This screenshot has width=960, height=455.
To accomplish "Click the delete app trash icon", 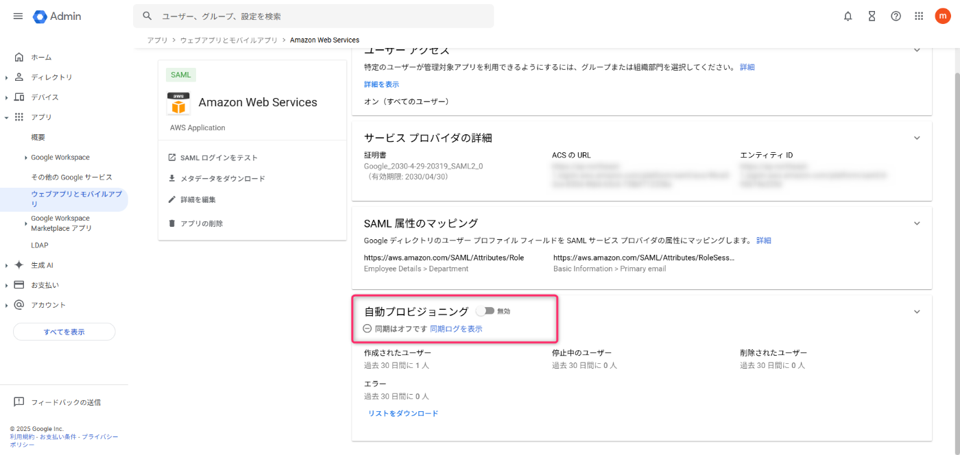I will tap(172, 223).
